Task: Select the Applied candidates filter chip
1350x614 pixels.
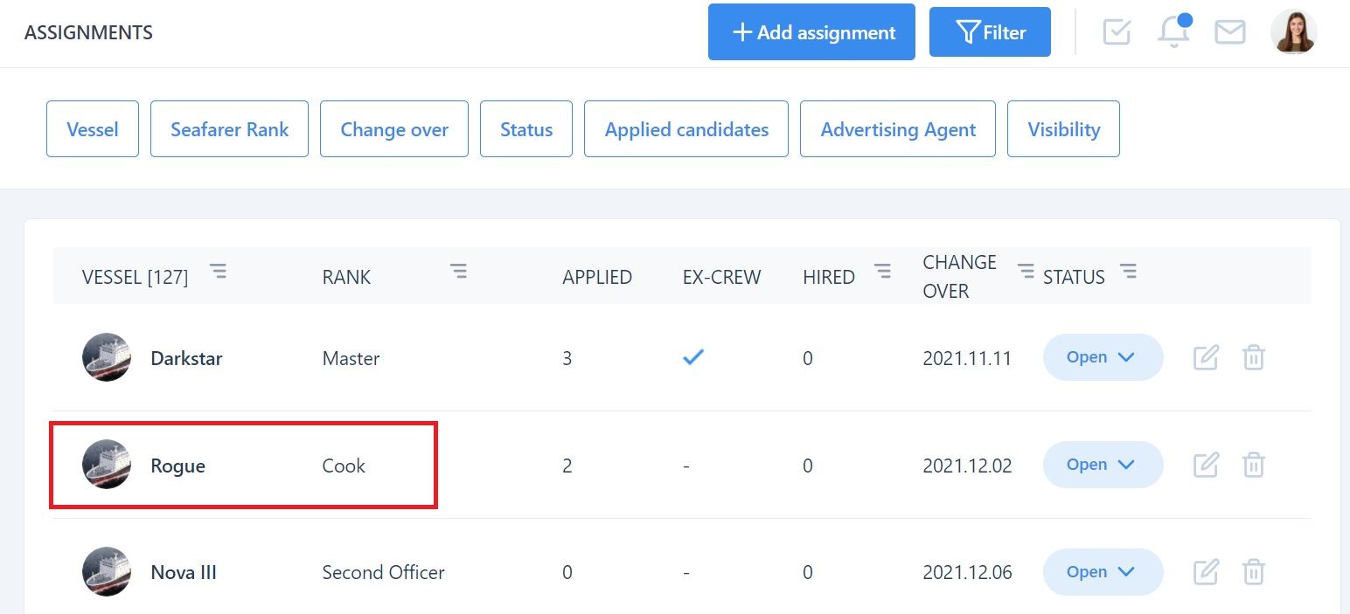Action: click(x=686, y=129)
